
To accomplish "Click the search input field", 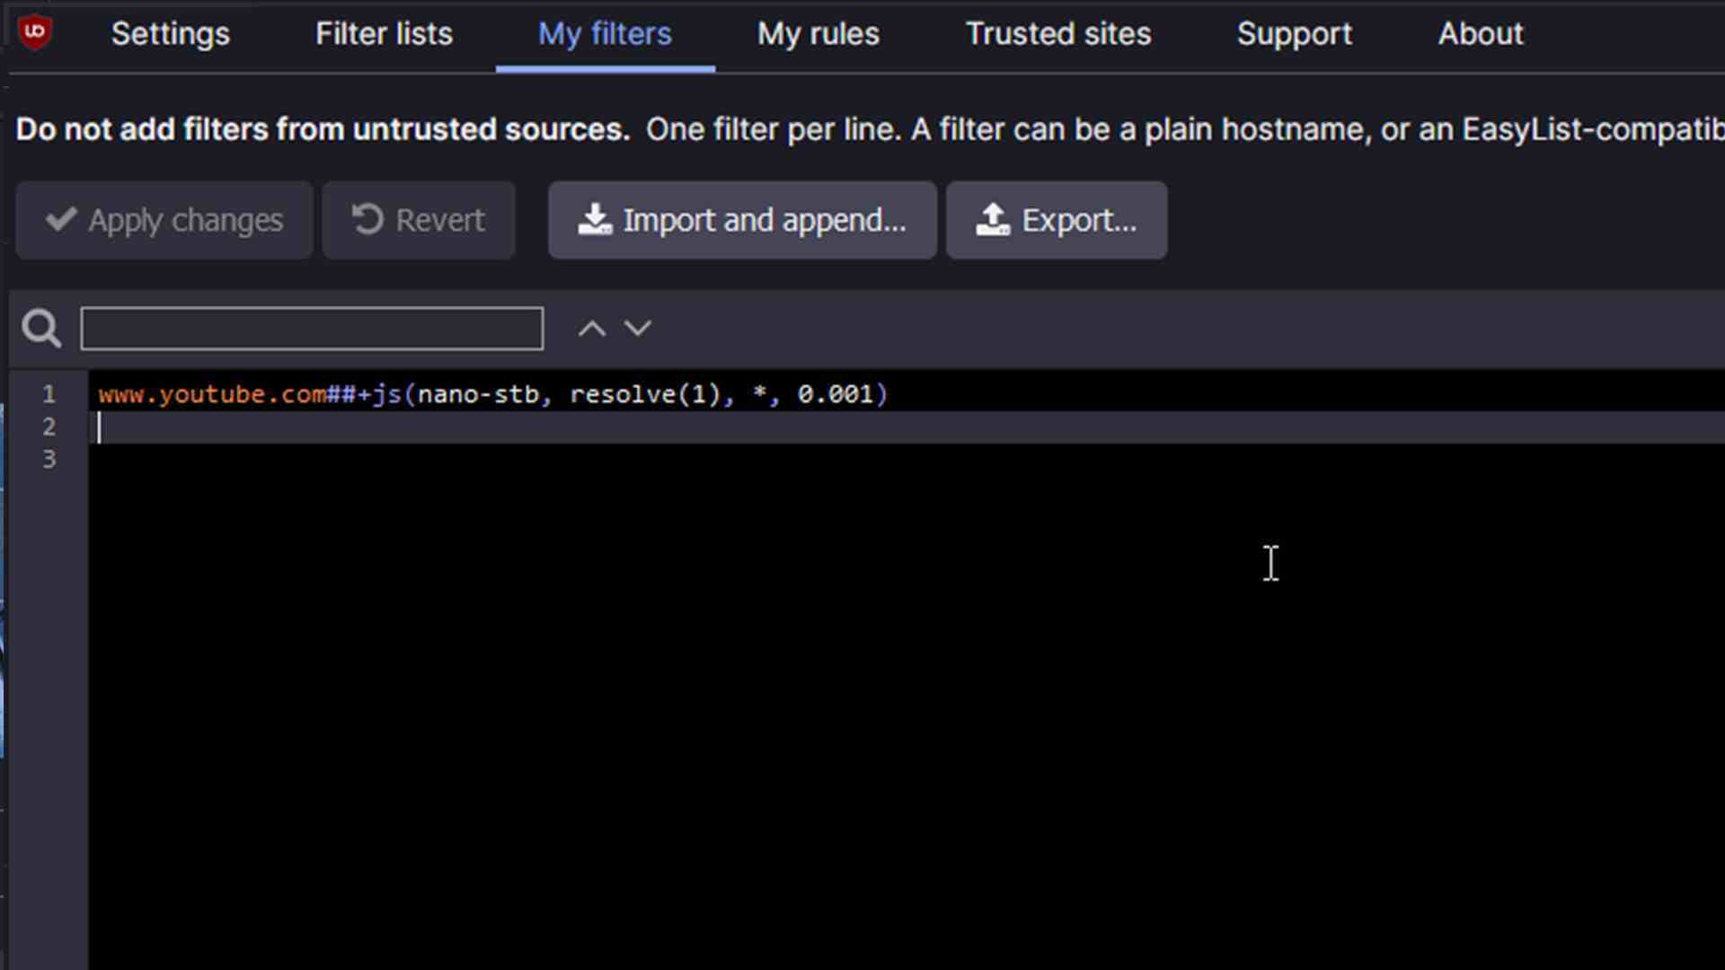I will (x=313, y=327).
